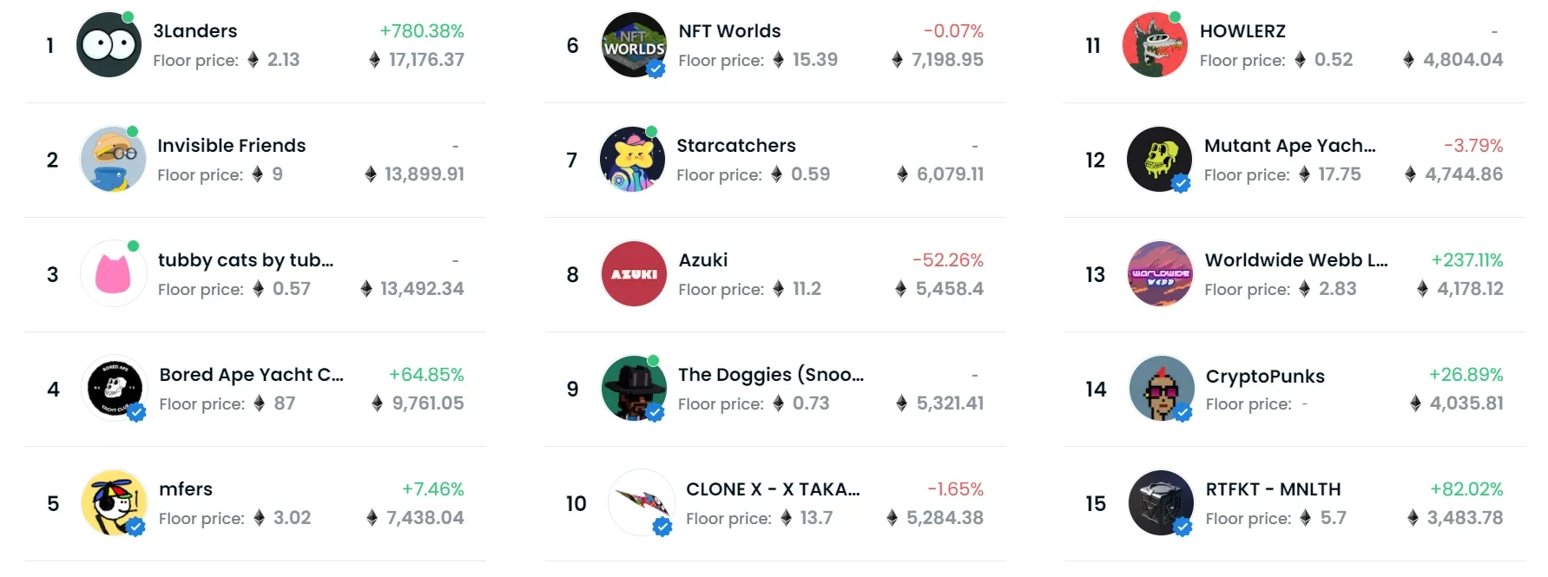The width and height of the screenshot is (1548, 577).
Task: Open the mfers collection name link
Action: (x=186, y=488)
